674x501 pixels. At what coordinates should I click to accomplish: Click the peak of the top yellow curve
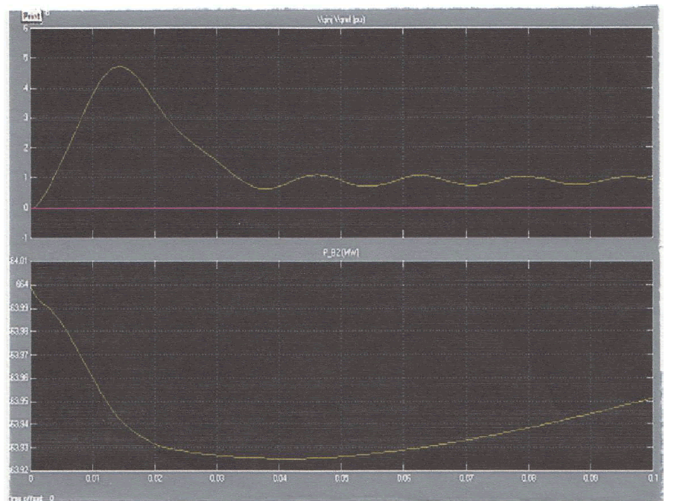[119, 66]
